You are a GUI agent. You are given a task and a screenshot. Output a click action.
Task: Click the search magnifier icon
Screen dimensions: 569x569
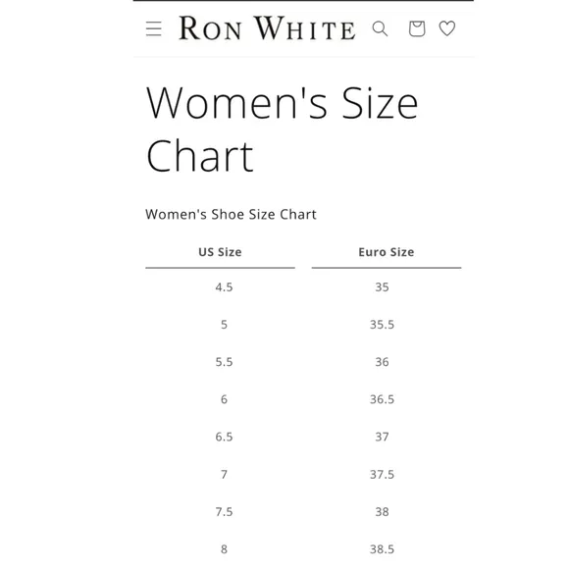pos(380,28)
